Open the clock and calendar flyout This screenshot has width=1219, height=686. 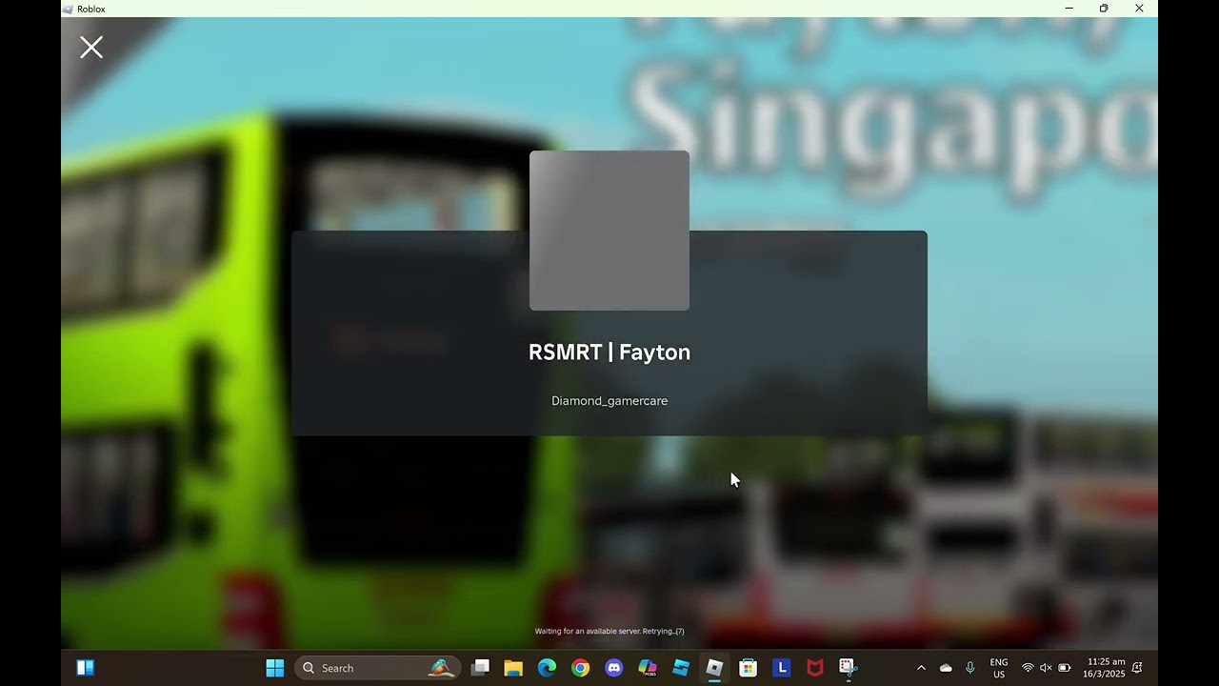pyautogui.click(x=1106, y=668)
